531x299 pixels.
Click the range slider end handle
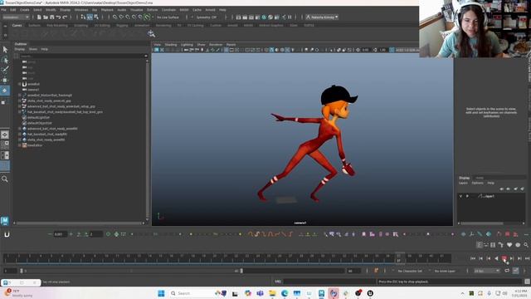(241, 271)
